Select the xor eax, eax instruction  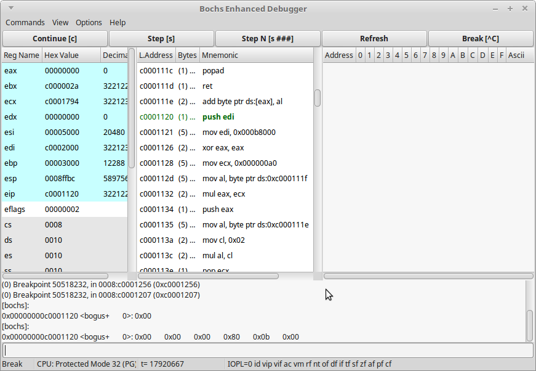[x=225, y=148]
